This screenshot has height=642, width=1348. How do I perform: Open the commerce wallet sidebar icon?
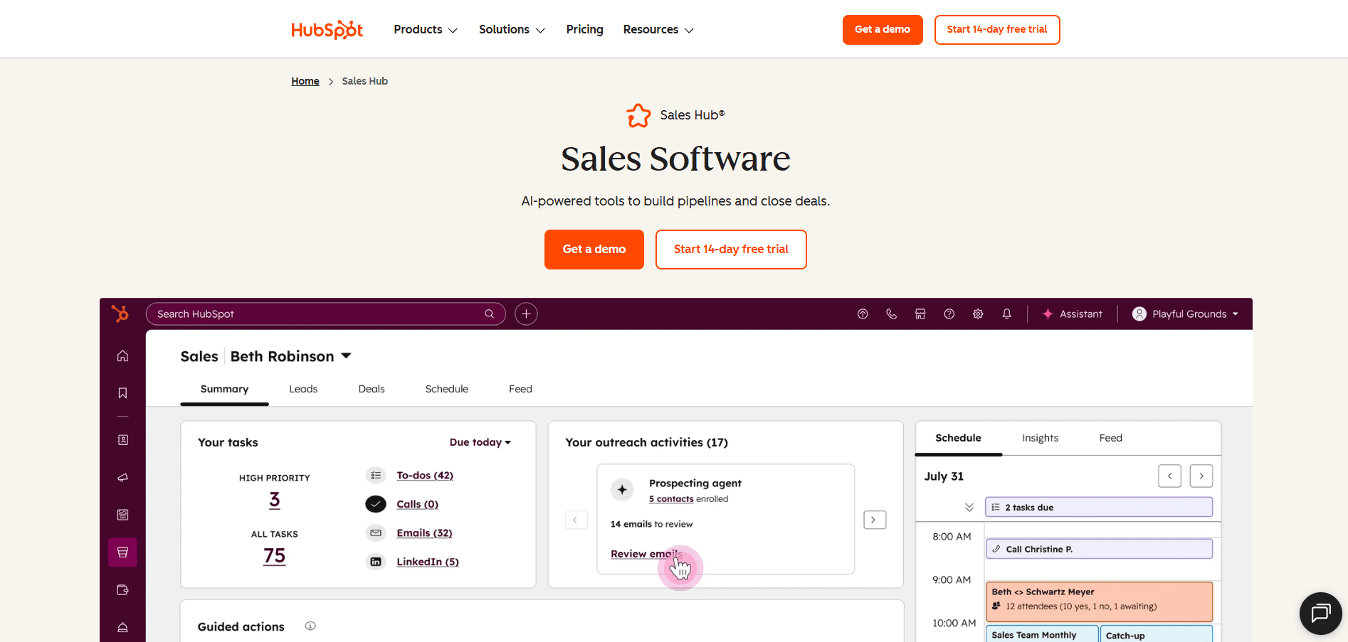[122, 590]
